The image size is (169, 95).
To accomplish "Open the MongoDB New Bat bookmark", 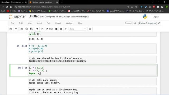I will point(76,11).
